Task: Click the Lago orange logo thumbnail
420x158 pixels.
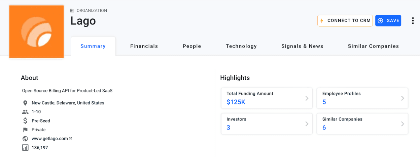Action: tap(36, 32)
